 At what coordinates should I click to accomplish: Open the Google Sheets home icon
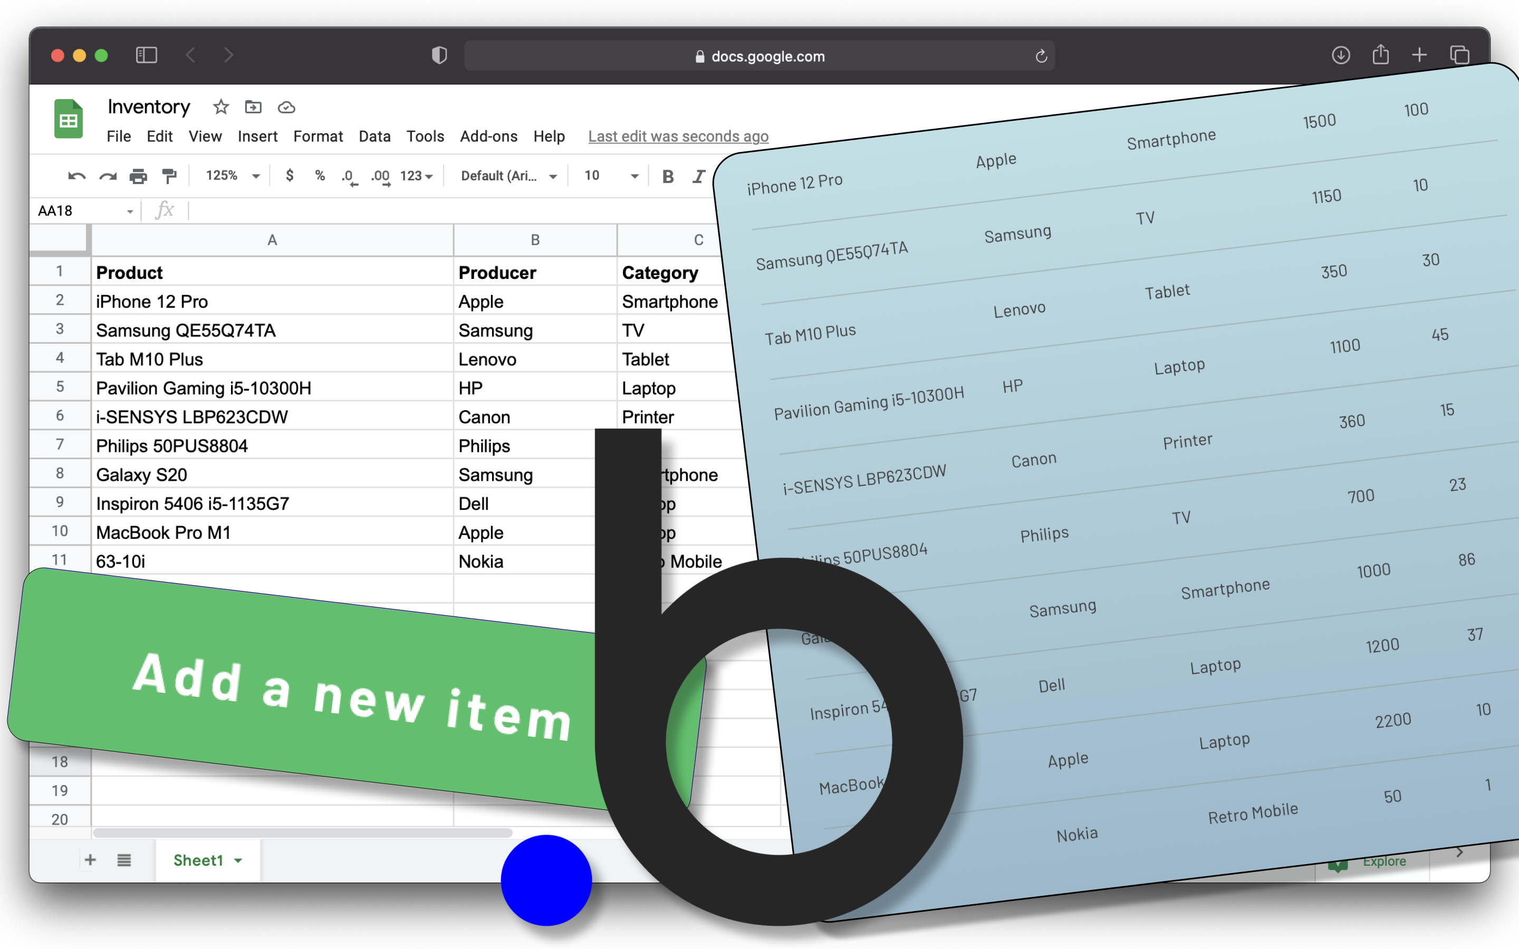coord(69,119)
